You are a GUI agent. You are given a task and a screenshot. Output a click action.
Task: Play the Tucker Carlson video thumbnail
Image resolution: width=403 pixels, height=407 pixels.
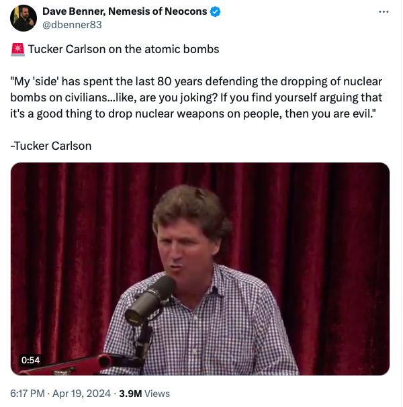click(200, 269)
